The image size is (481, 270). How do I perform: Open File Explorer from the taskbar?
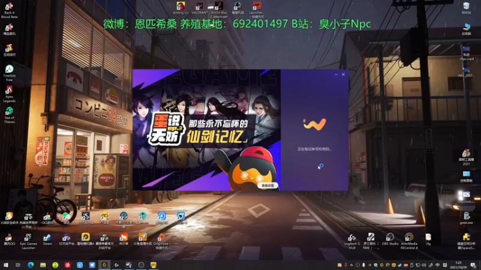coord(43,265)
